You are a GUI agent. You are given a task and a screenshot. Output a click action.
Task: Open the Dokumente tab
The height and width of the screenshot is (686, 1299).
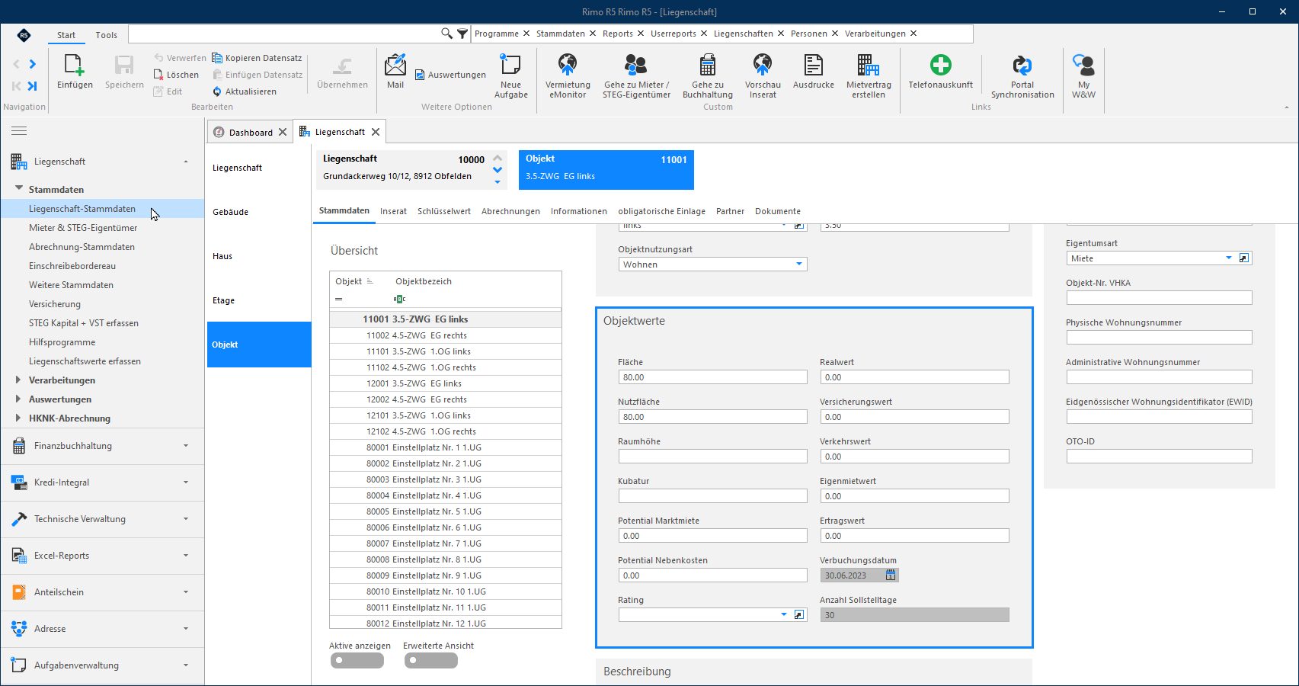[x=778, y=211]
